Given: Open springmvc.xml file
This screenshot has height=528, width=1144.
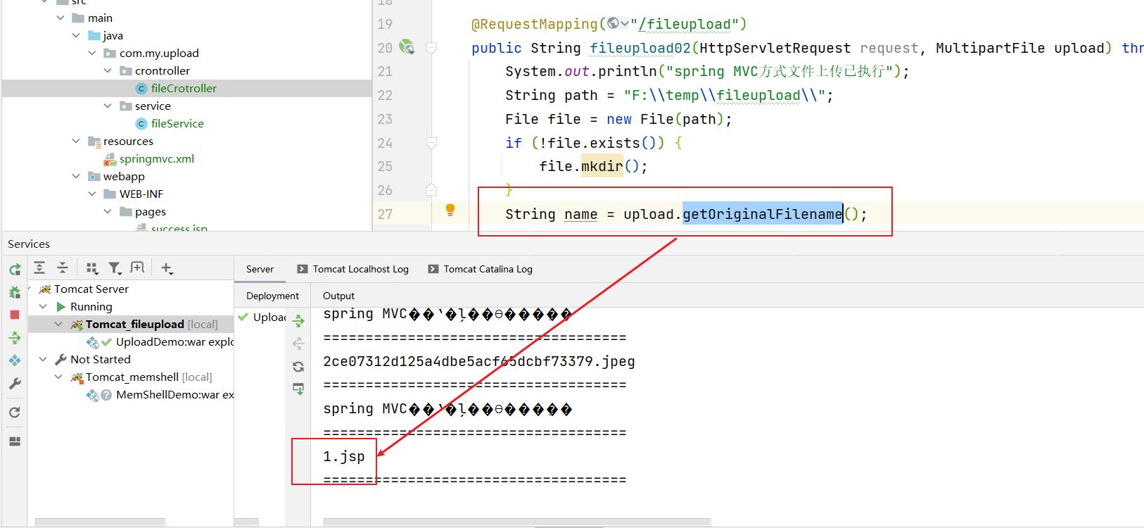Looking at the screenshot, I should 156,158.
